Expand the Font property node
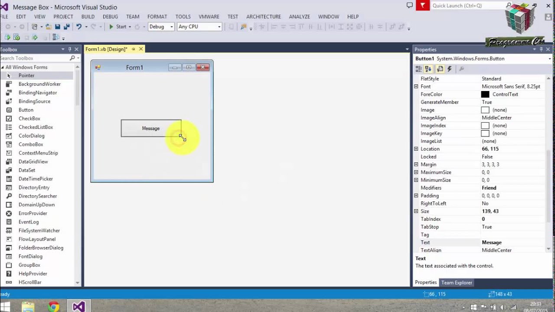This screenshot has height=312, width=555. pos(416,87)
